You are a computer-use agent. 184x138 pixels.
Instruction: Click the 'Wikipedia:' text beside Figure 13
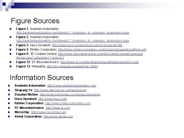point(39,66)
